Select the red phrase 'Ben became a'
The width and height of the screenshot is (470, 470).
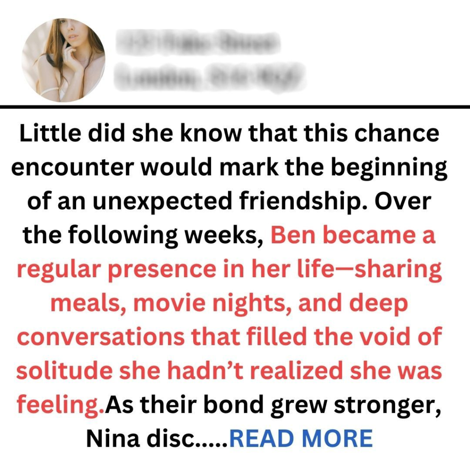pyautogui.click(x=353, y=235)
